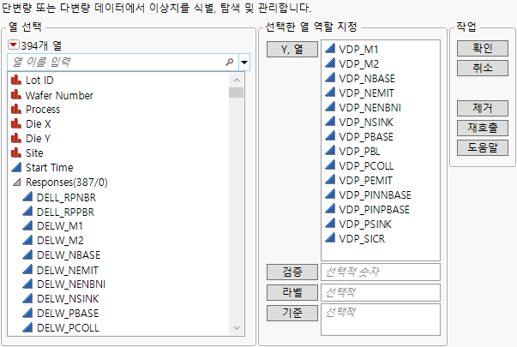This screenshot has height=347, width=517.
Task: Select the Start Time column name
Action: (50, 167)
